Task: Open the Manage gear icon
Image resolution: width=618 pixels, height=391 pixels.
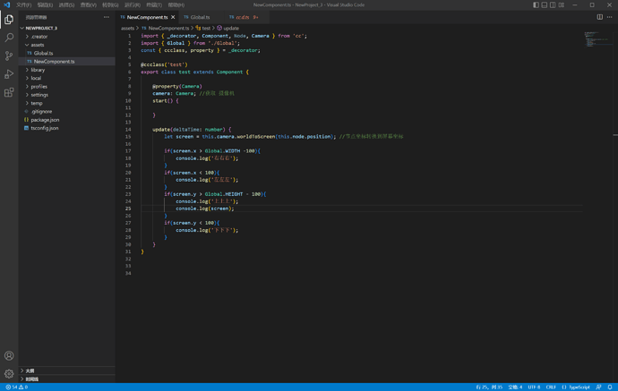Action: click(9, 374)
